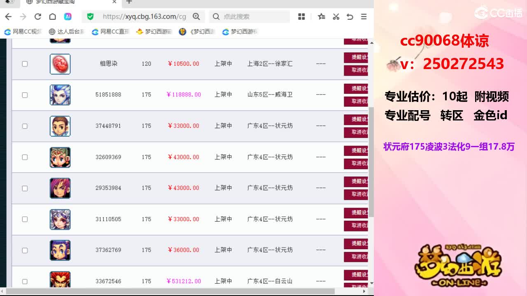Click the red item icon of 相思染
The height and width of the screenshot is (296, 527).
pyautogui.click(x=60, y=64)
